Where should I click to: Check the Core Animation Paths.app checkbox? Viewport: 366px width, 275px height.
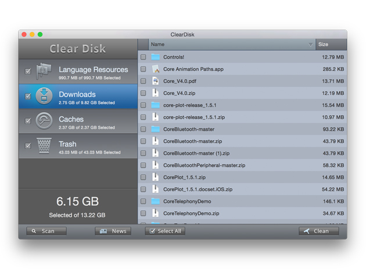[143, 69]
